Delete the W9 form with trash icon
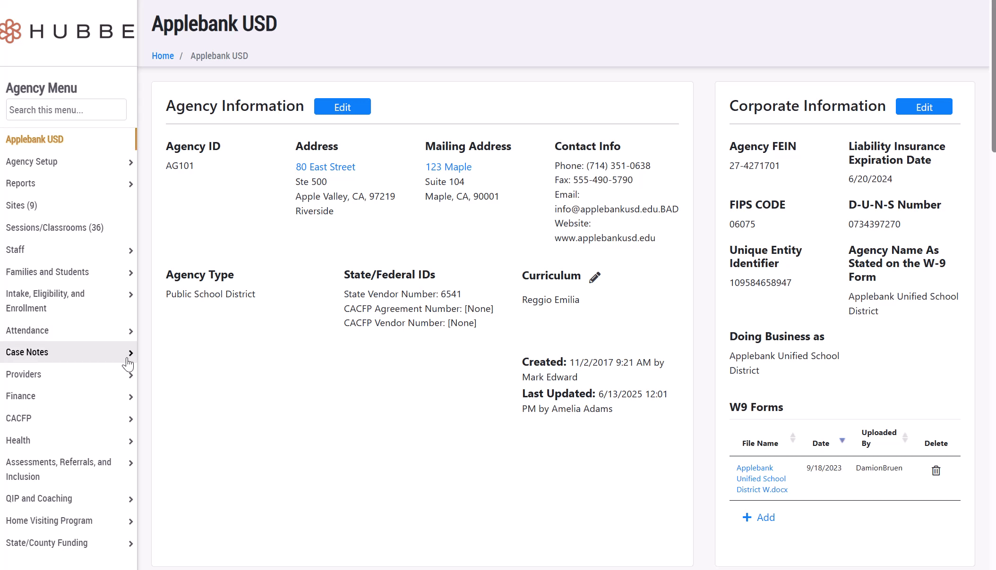 (936, 470)
